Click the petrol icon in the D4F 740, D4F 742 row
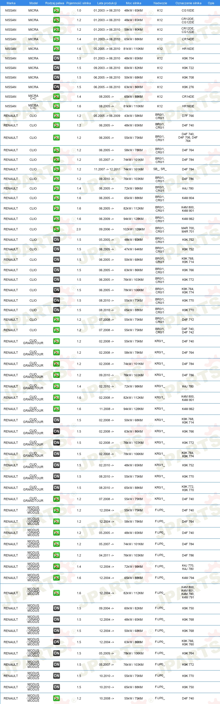 click(57, 330)
